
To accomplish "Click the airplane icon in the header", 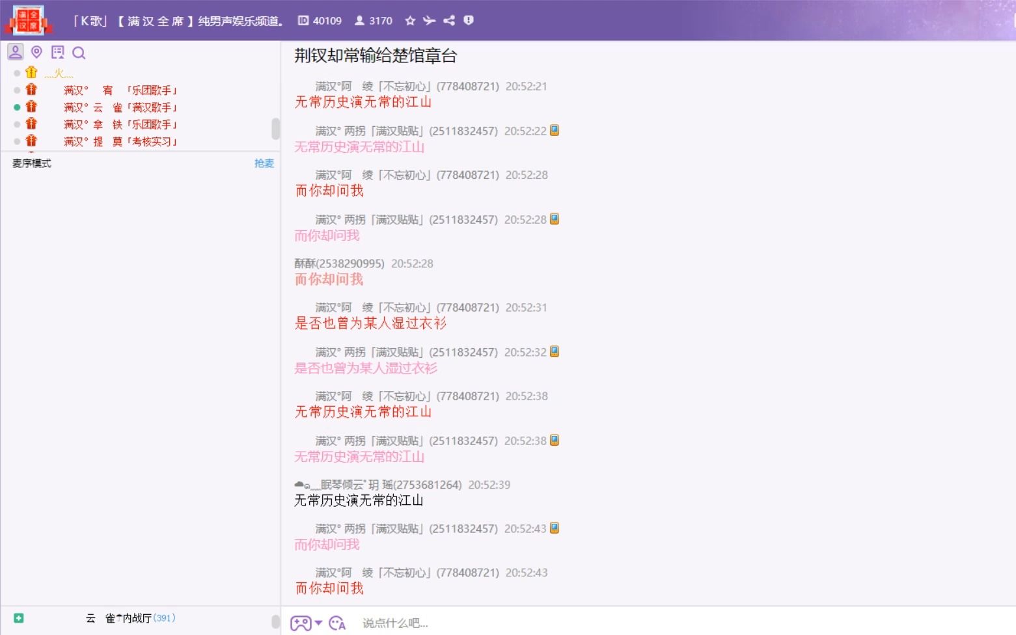I will pos(429,21).
